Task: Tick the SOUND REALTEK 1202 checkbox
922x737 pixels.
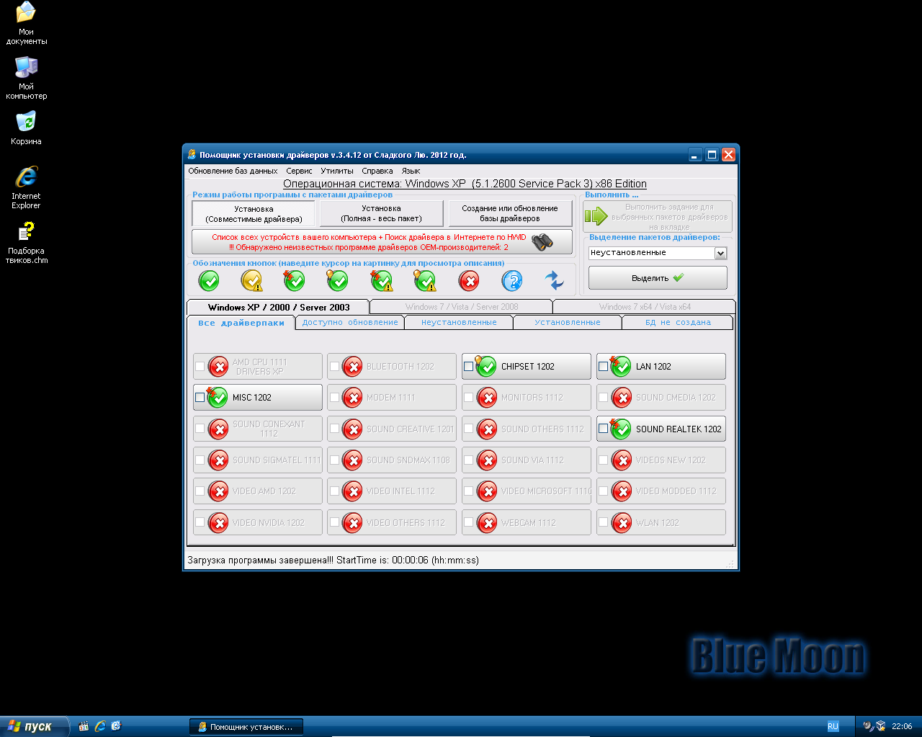Action: click(x=604, y=429)
